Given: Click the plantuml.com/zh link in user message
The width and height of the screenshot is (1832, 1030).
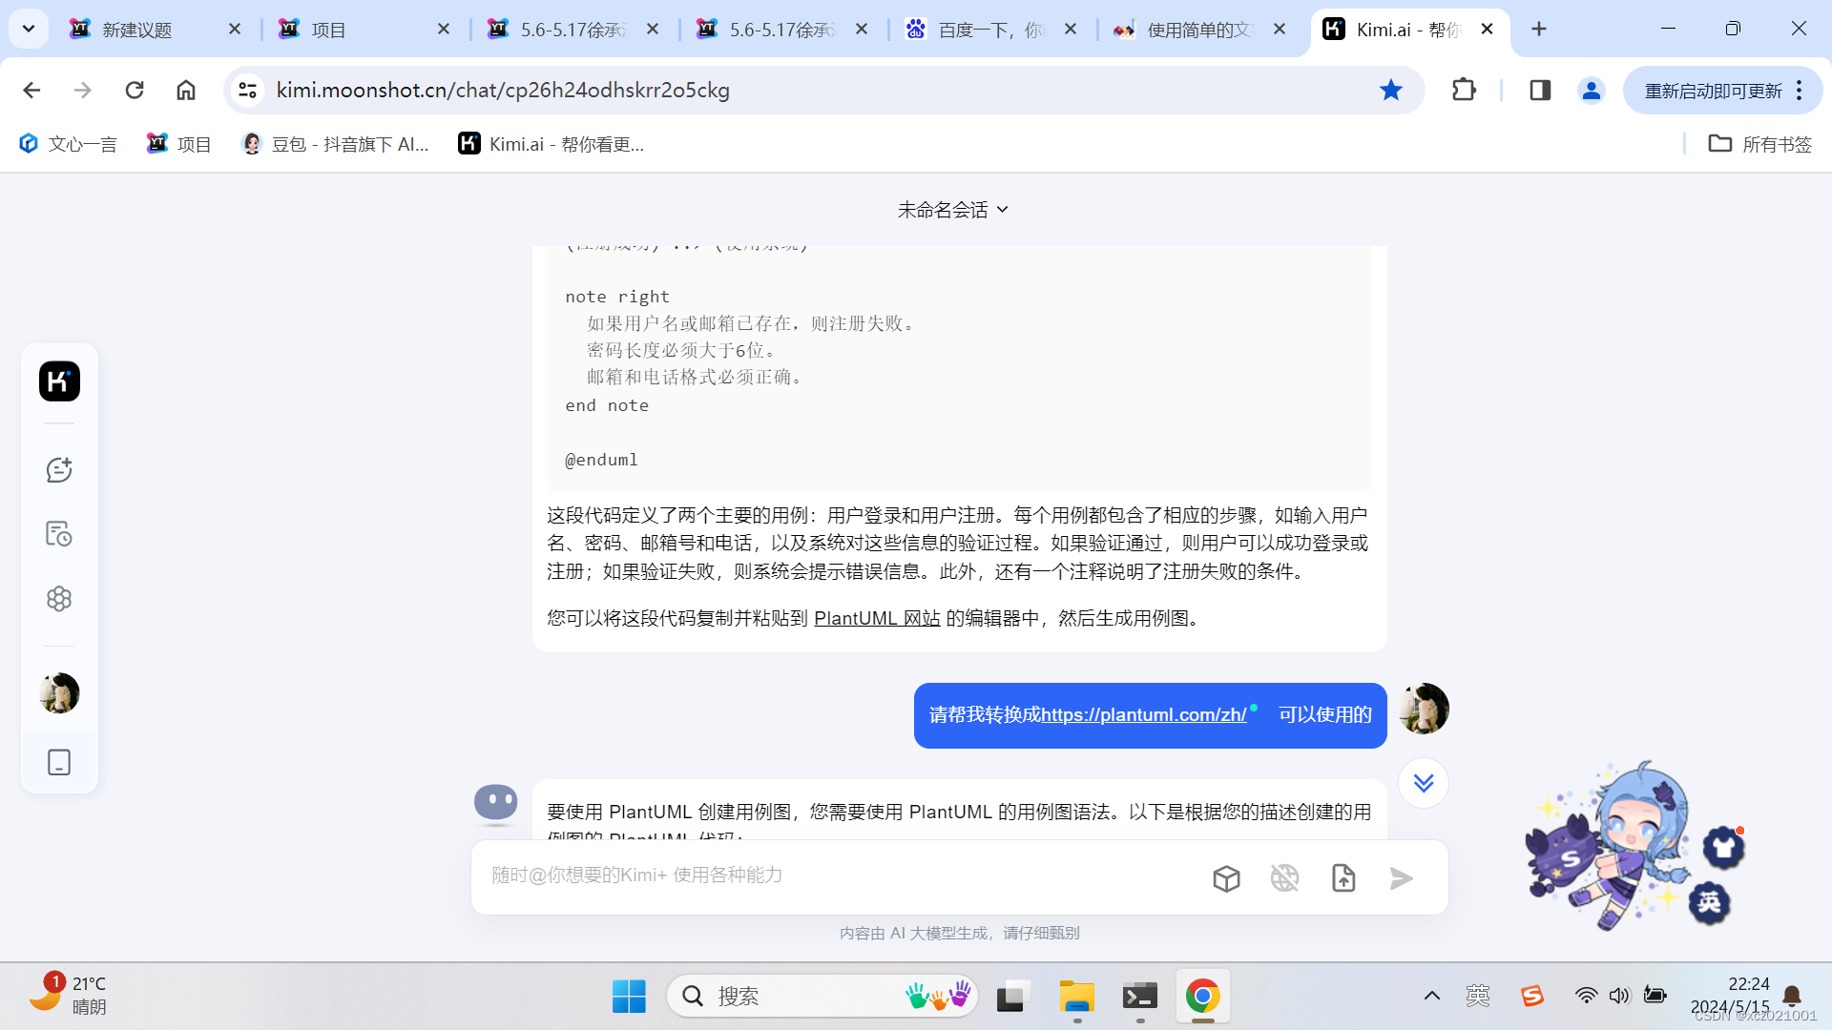Looking at the screenshot, I should tap(1143, 715).
